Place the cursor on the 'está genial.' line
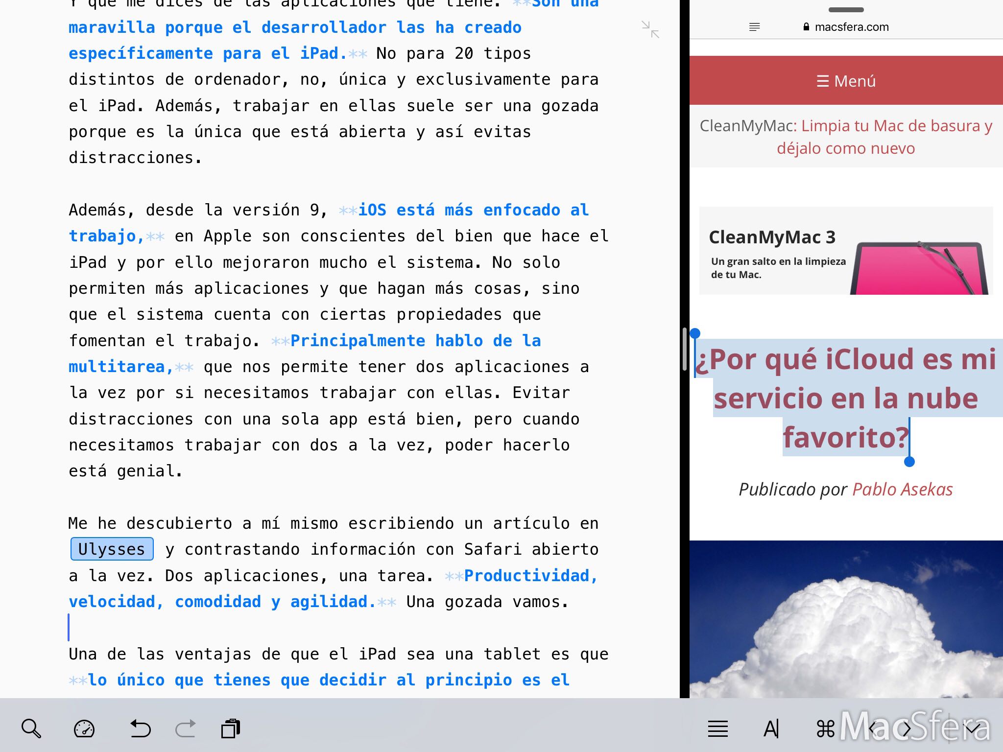1003x752 pixels. 125,471
